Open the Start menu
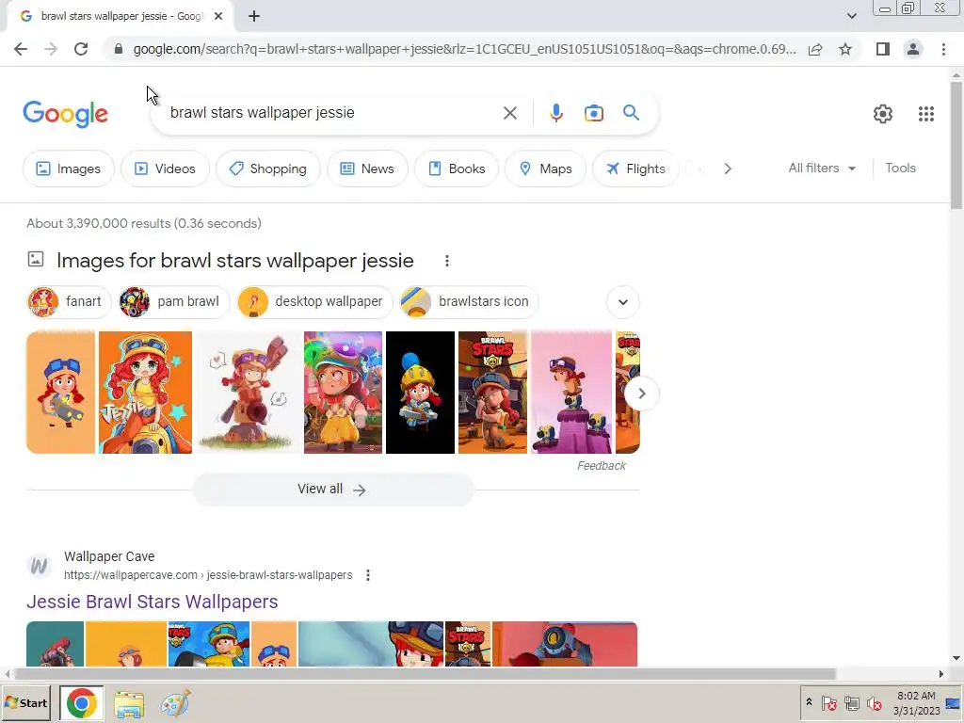 (x=25, y=703)
